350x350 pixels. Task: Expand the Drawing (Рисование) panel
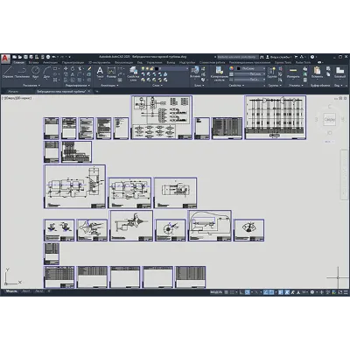pyautogui.click(x=31, y=86)
